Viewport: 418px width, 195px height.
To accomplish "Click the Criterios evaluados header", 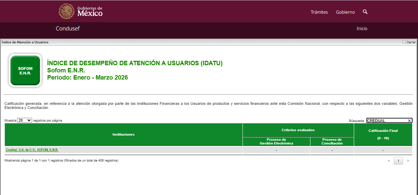I will 298,130.
